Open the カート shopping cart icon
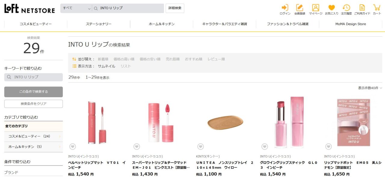The image size is (385, 177). click(377, 10)
